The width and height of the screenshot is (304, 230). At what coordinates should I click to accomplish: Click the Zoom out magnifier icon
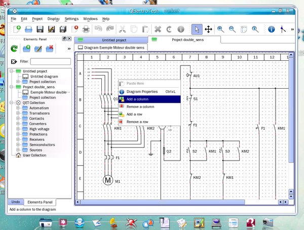(232, 29)
